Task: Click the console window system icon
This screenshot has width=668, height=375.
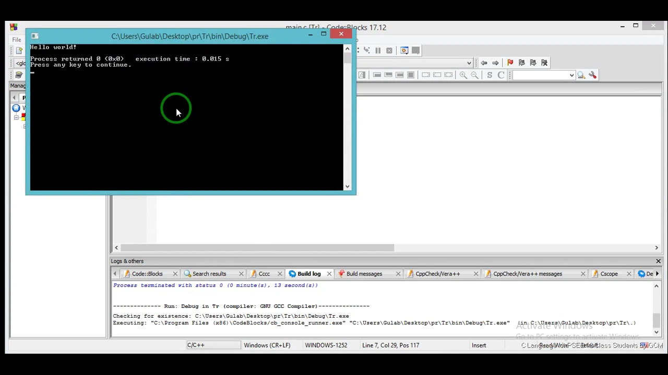Action: coord(34,36)
